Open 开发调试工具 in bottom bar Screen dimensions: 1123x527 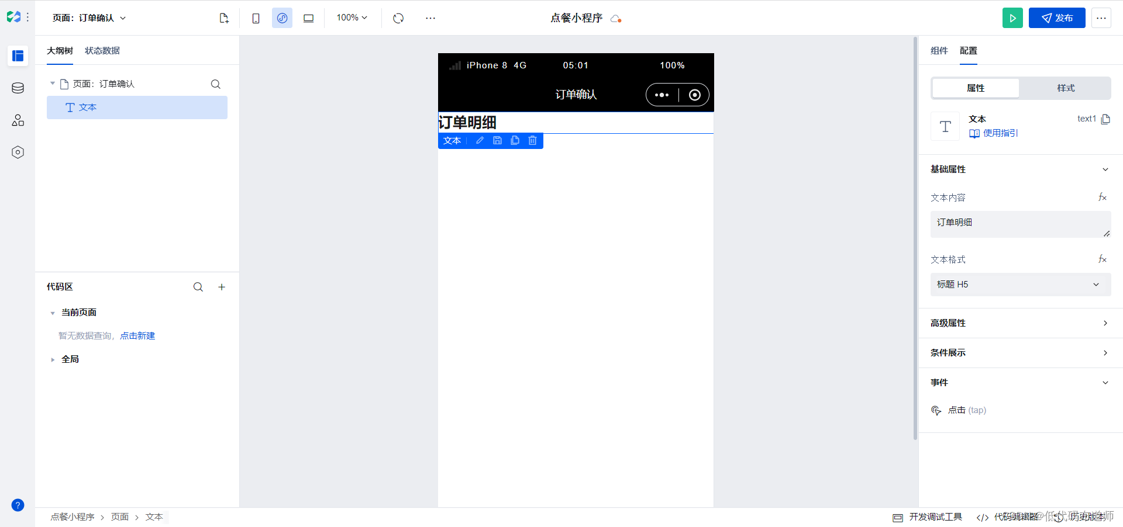point(928,517)
